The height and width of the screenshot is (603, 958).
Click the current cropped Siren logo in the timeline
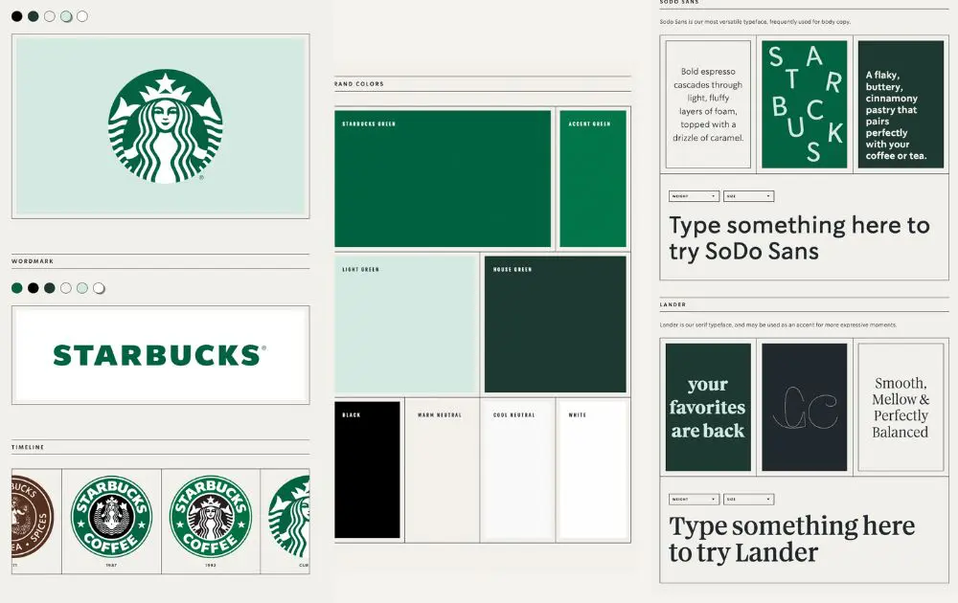pos(289,517)
